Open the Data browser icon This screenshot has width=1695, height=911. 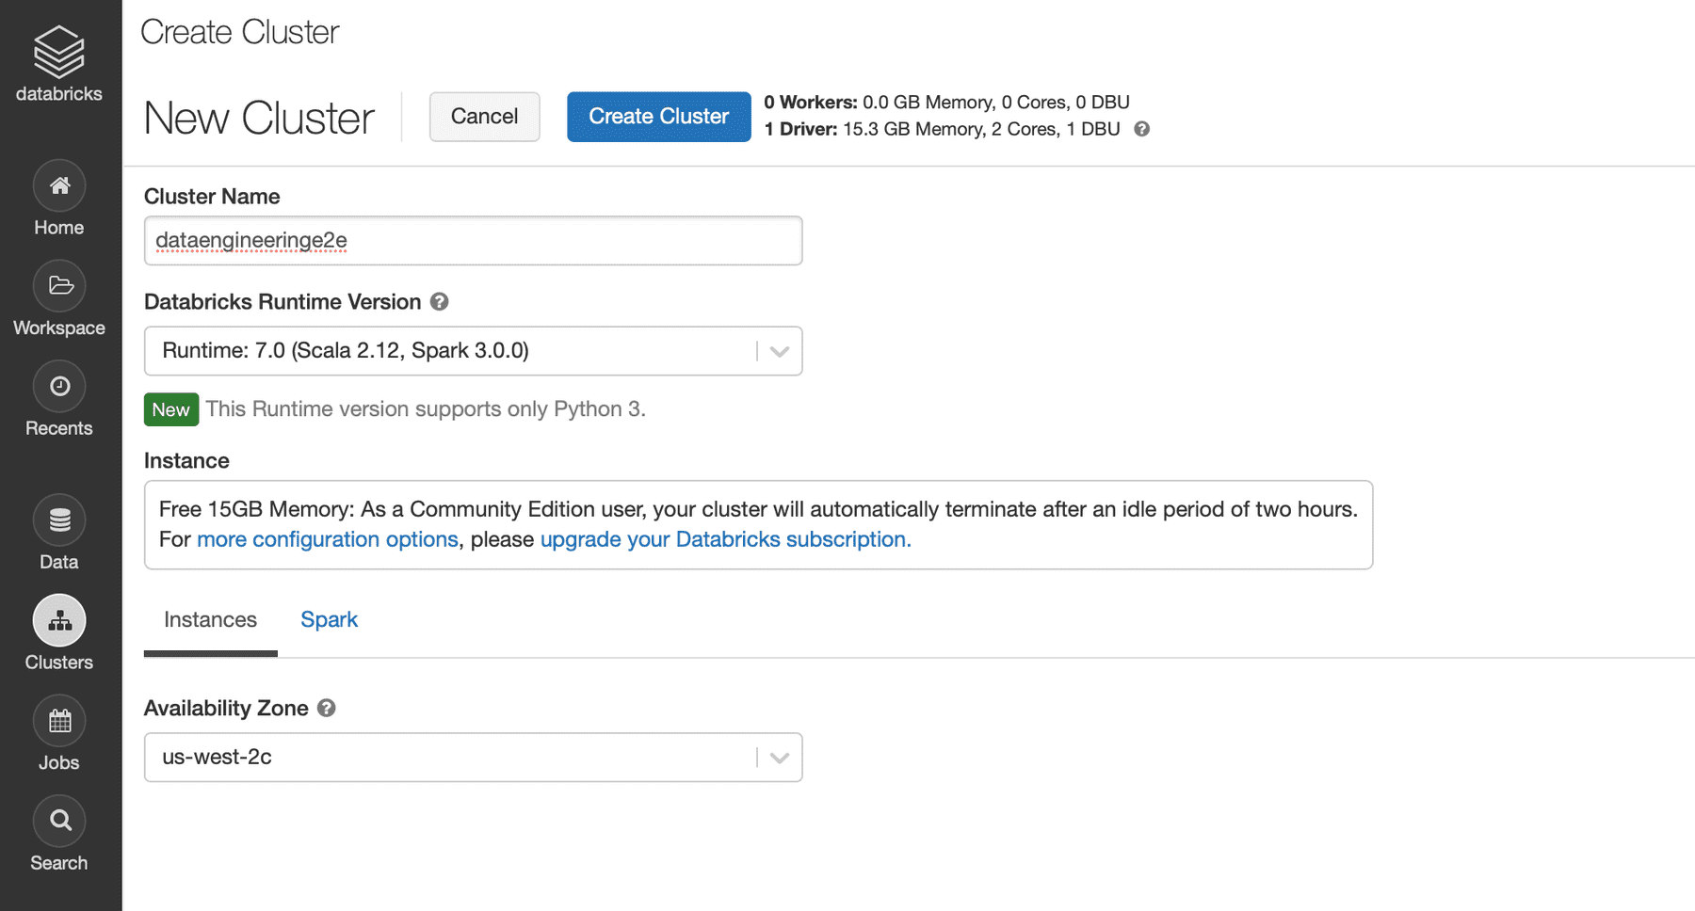click(x=58, y=519)
